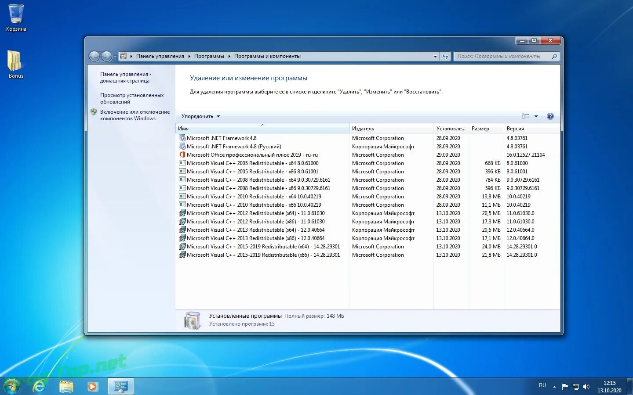Click icon of Visual C++ 2012 (x64) entry

click(182, 213)
